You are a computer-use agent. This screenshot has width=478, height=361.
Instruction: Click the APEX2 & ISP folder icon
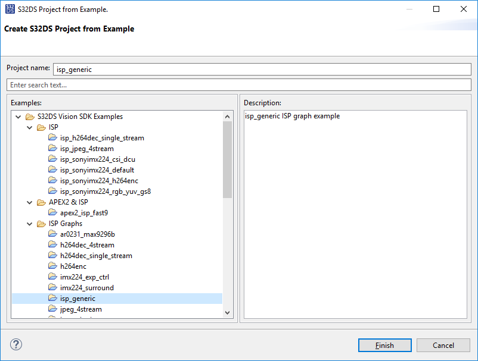coord(41,202)
